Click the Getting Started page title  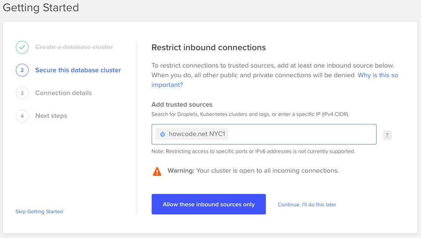click(41, 7)
